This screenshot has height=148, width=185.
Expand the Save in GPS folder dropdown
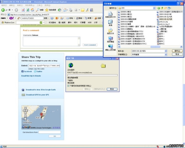154,8
